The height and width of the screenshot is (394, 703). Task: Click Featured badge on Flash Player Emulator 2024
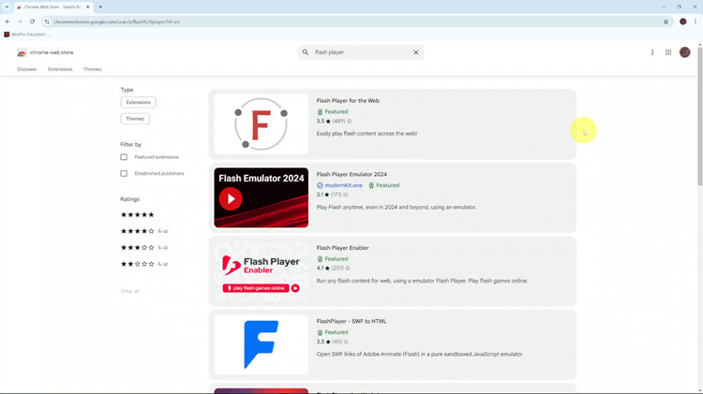click(383, 185)
